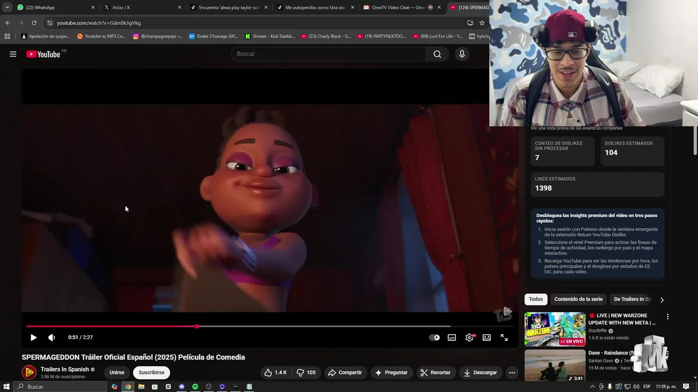Open the Stream - Kick Dashboard bookmark
Image resolution: width=698 pixels, height=392 pixels.
click(270, 36)
